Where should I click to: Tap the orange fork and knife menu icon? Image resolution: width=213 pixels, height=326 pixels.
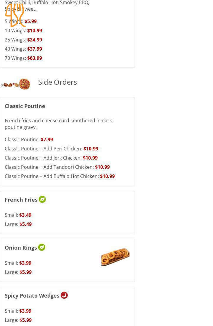point(15,15)
